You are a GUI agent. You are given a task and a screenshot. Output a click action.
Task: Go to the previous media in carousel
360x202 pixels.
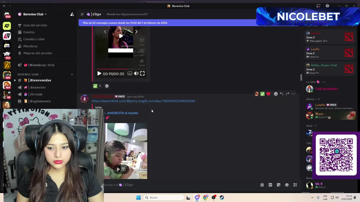[x=105, y=32]
